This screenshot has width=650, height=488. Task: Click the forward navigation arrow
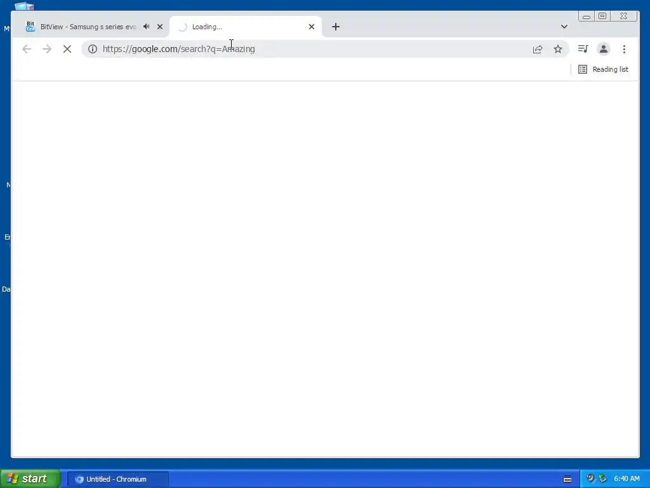click(x=47, y=49)
